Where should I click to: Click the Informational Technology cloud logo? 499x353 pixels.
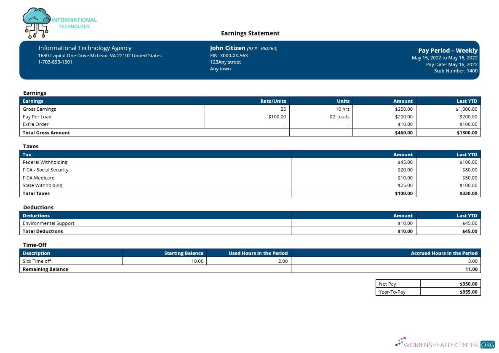coord(36,22)
